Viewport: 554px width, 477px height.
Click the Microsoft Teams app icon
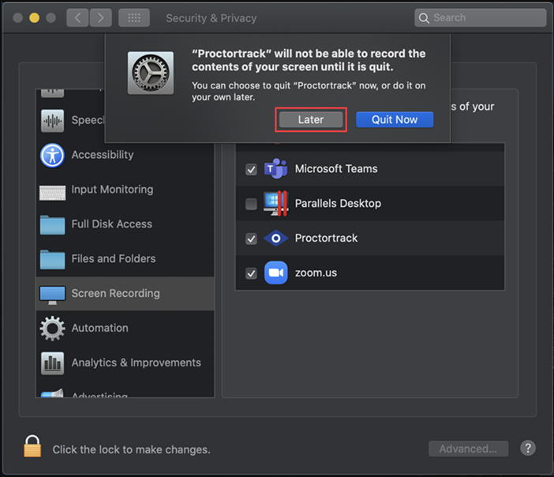[x=276, y=169]
